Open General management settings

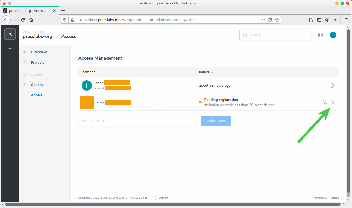(37, 85)
